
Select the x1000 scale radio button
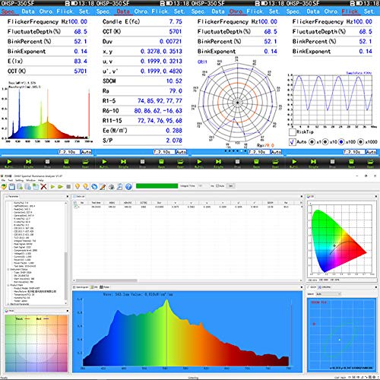(x=361, y=142)
